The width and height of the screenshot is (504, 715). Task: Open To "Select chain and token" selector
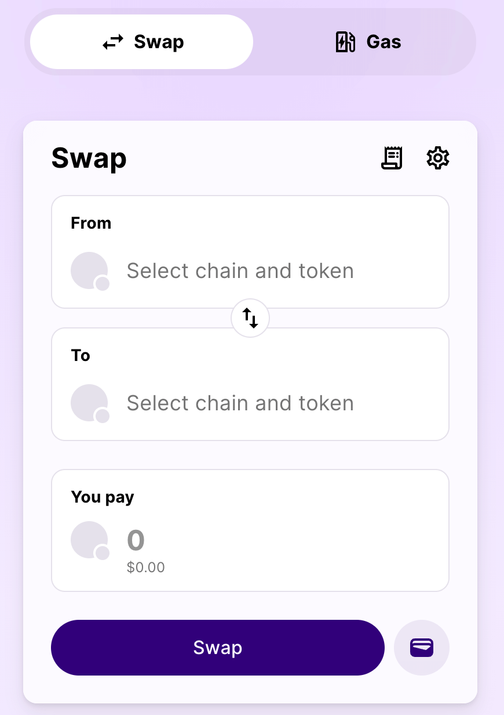pyautogui.click(x=240, y=403)
